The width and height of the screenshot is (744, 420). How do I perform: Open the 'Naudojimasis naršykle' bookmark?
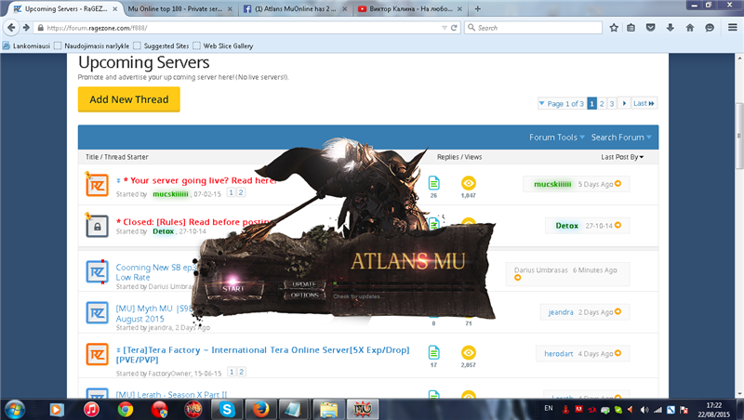91,46
